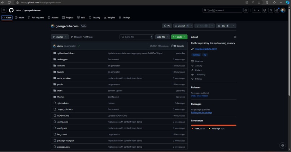Click the HTML 99.8% language entry
The image size is (291, 152).
[x=198, y=129]
